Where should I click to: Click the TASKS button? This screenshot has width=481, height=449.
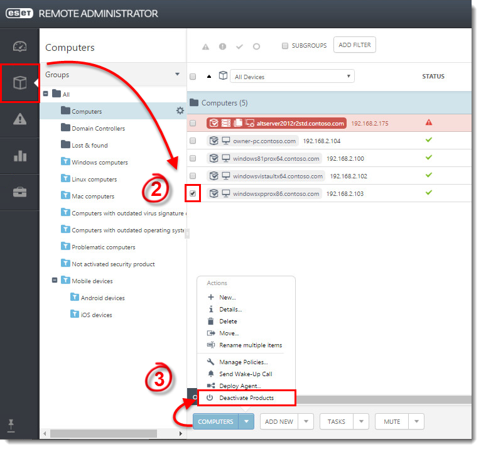click(337, 421)
